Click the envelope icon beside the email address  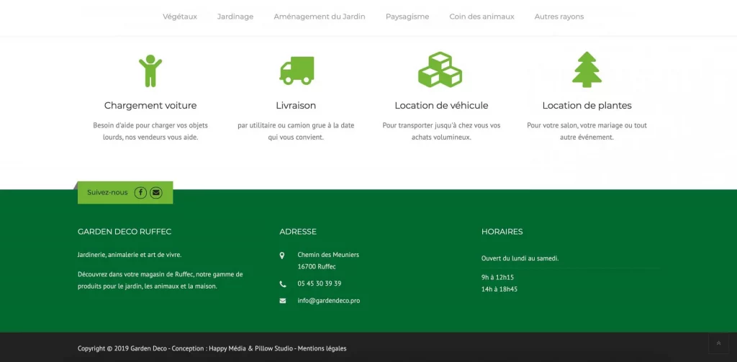282,301
